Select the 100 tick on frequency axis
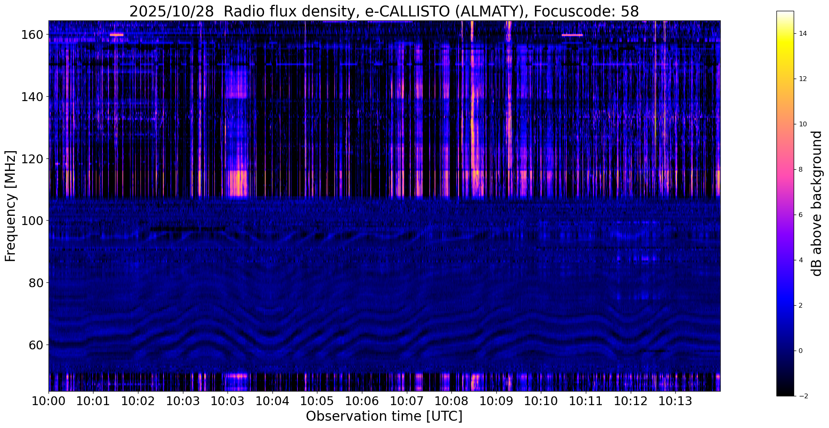The height and width of the screenshot is (428, 829). point(32,221)
